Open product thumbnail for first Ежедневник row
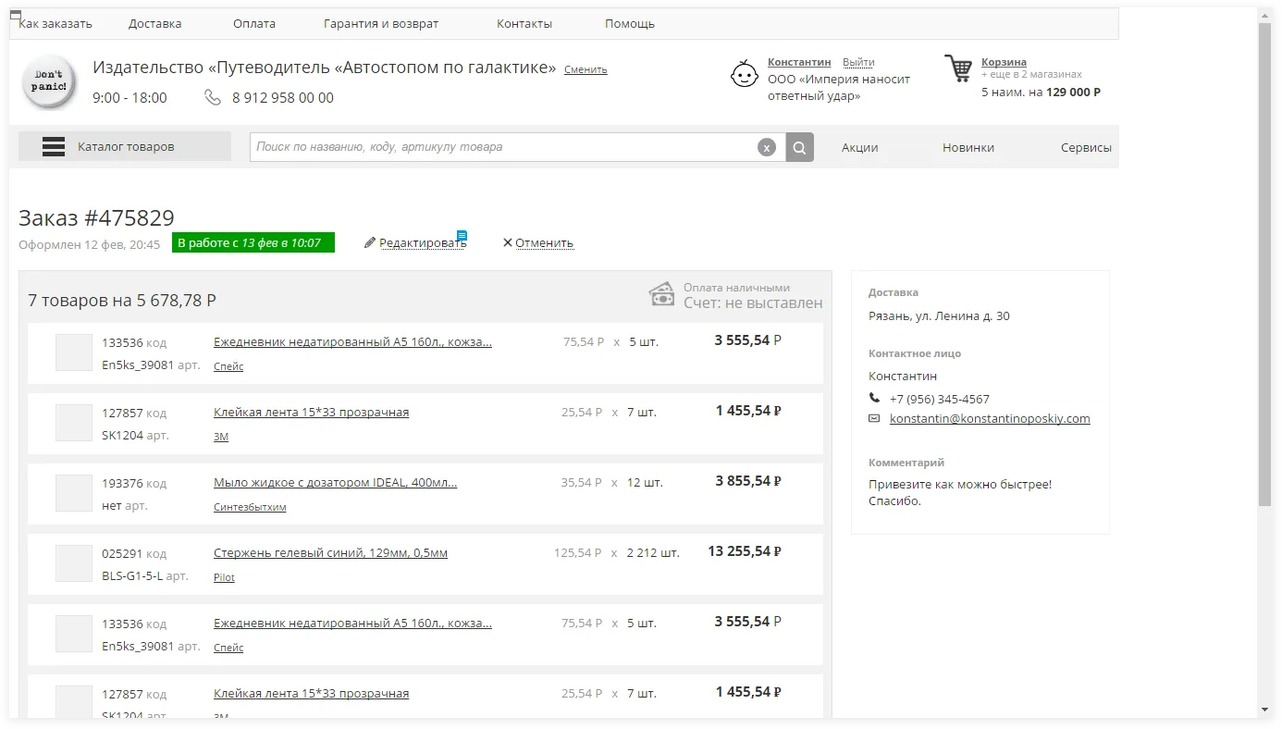The width and height of the screenshot is (1282, 729). point(74,352)
